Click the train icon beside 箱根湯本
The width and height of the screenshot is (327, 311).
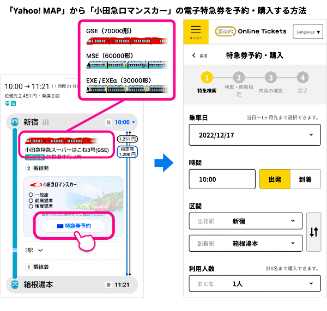[15, 284]
